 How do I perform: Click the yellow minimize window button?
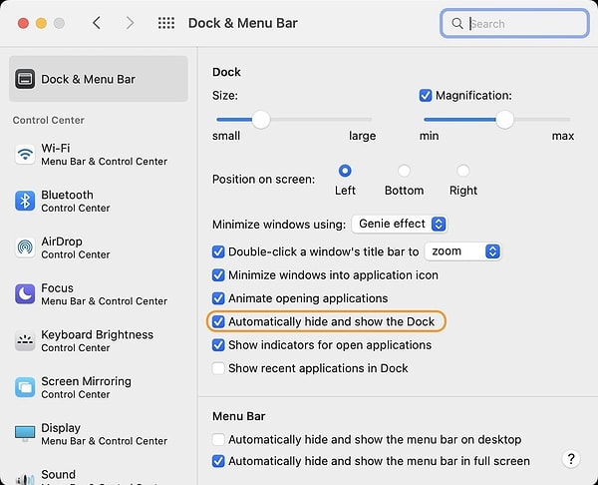pos(41,23)
